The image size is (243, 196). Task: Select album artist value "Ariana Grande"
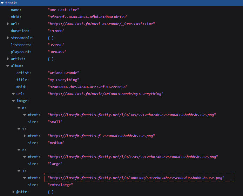pyautogui.click(x=63, y=73)
